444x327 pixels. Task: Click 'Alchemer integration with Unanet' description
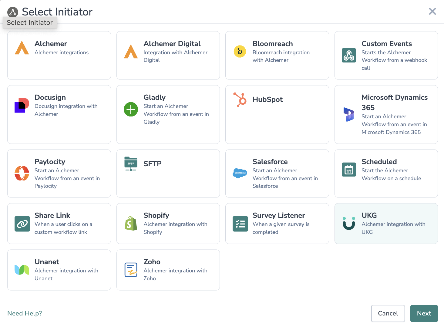pos(66,275)
